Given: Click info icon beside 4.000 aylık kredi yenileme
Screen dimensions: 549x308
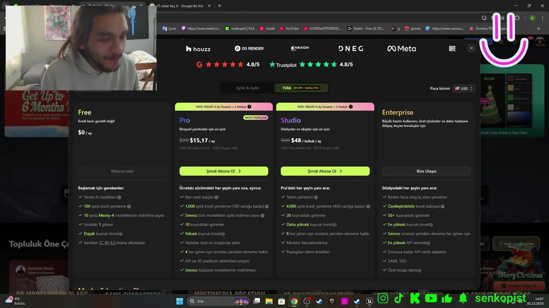Looking at the screenshot, I should coord(368,206).
